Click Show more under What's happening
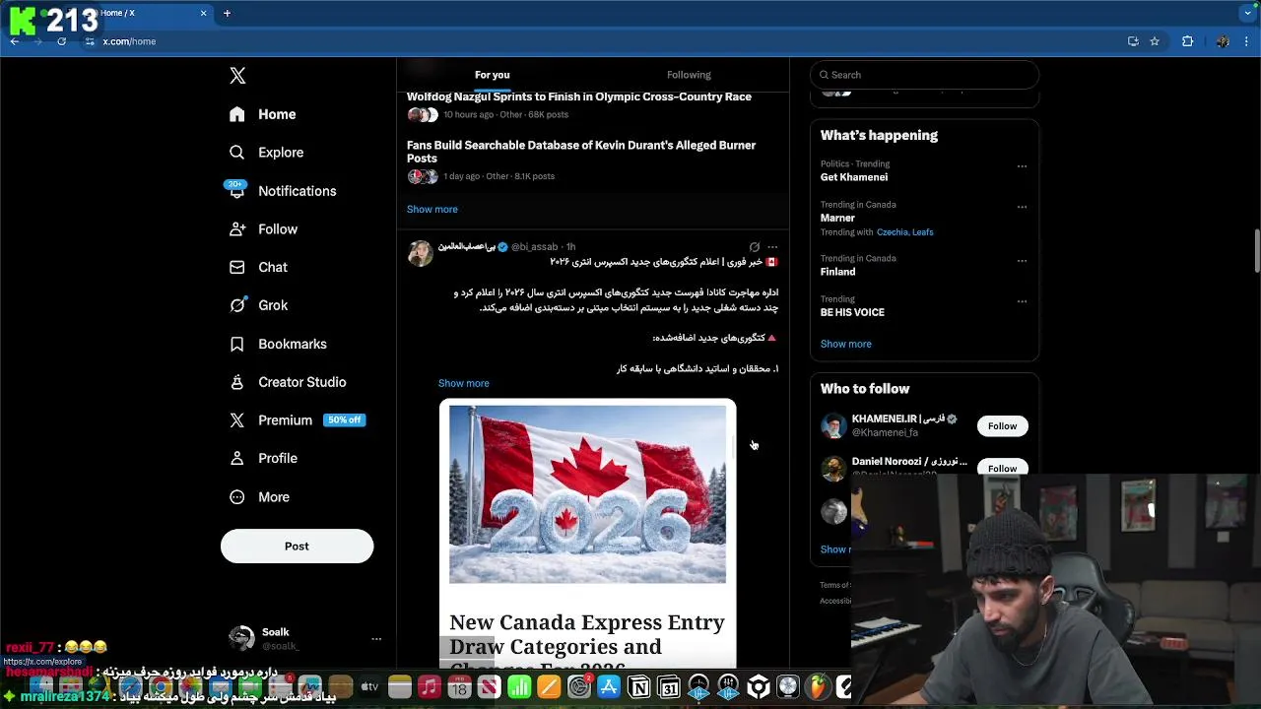1261x709 pixels. (846, 344)
